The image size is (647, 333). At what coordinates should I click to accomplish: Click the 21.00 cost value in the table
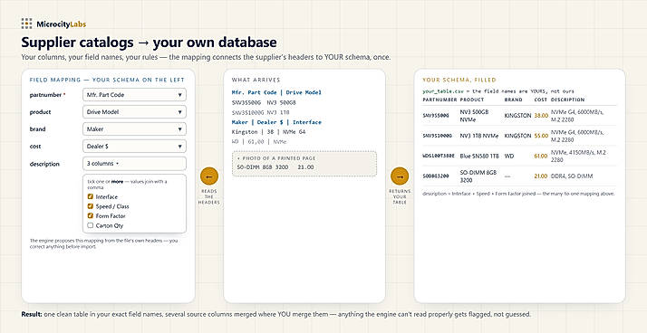click(x=541, y=176)
